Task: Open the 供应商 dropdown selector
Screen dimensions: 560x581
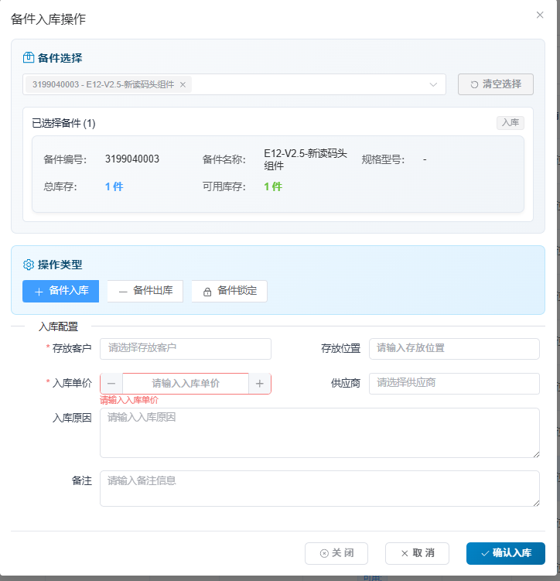Action: tap(454, 383)
